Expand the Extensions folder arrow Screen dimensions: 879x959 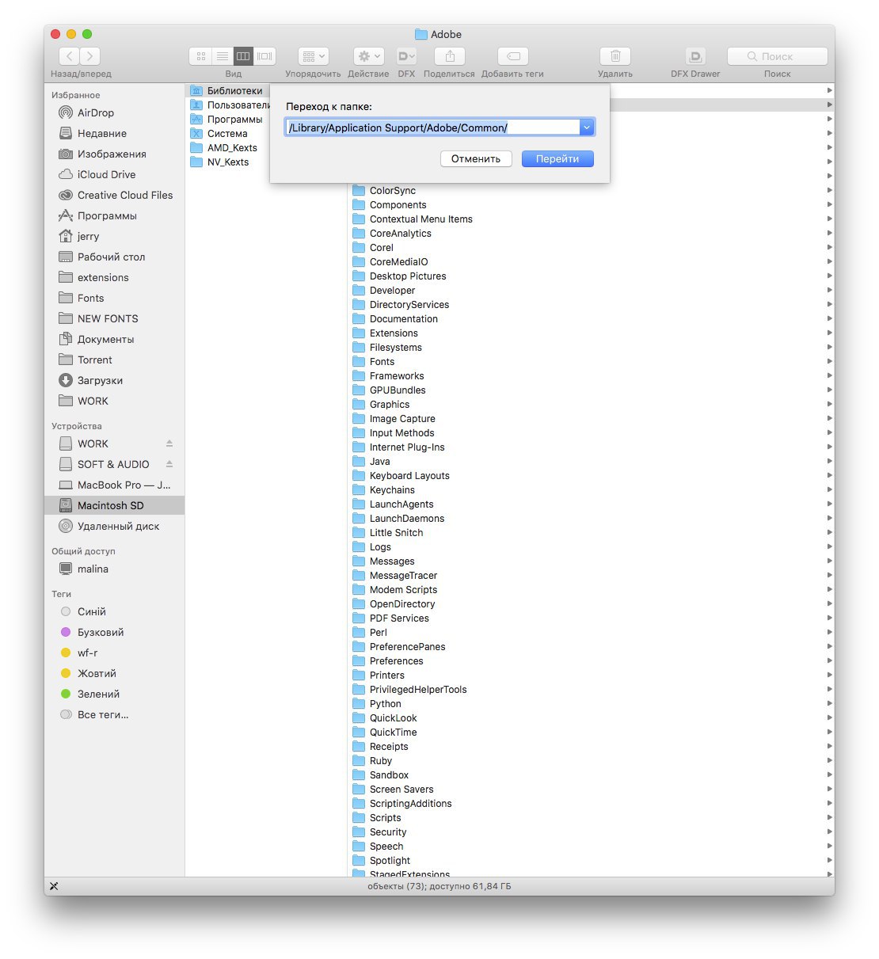(x=829, y=333)
